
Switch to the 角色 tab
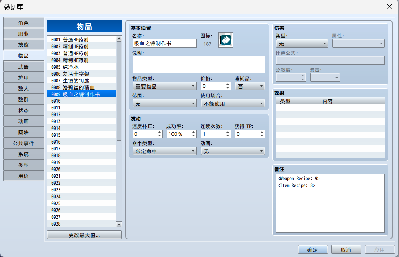click(x=24, y=23)
